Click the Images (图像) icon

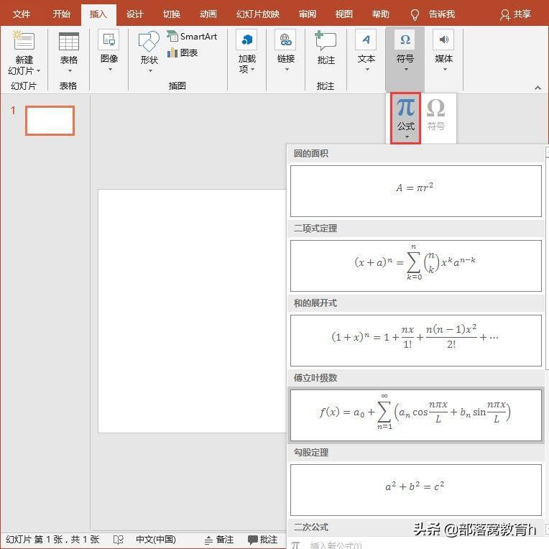point(109,40)
